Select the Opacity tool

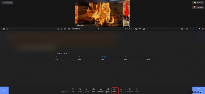[114, 90]
